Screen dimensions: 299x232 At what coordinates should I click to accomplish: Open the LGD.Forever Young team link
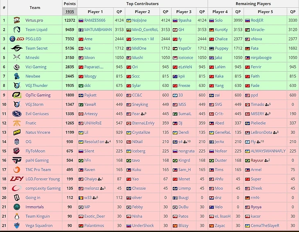(x=43, y=179)
